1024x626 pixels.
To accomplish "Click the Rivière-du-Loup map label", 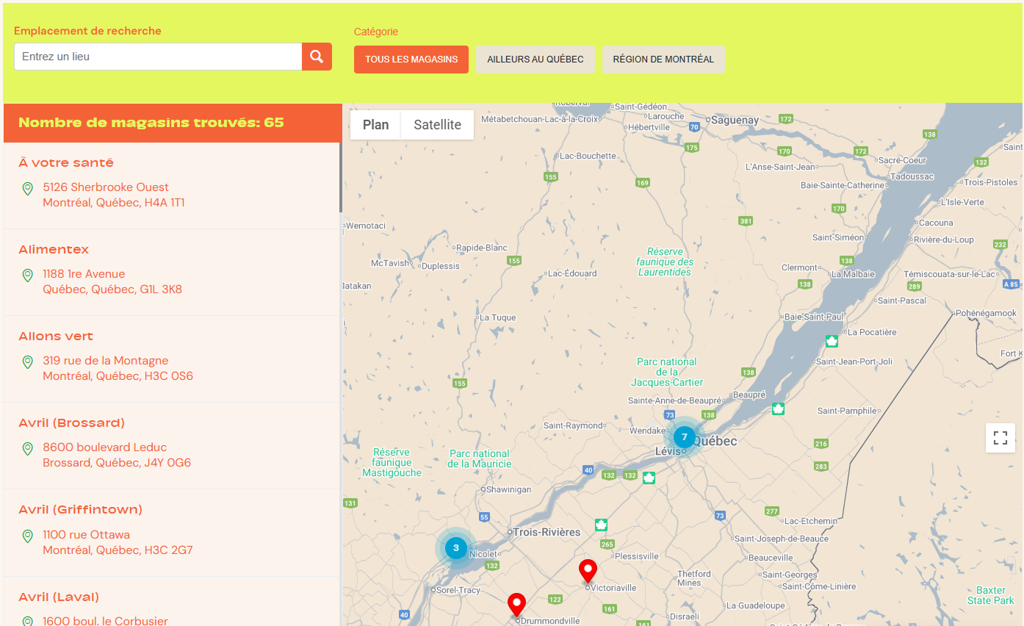I will pyautogui.click(x=944, y=240).
